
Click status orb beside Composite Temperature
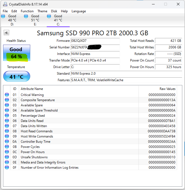point(7,100)
